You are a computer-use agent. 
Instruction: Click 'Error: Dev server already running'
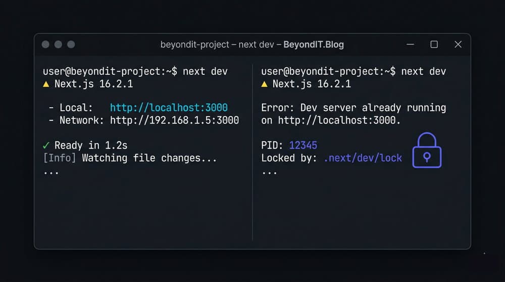pyautogui.click(x=353, y=108)
